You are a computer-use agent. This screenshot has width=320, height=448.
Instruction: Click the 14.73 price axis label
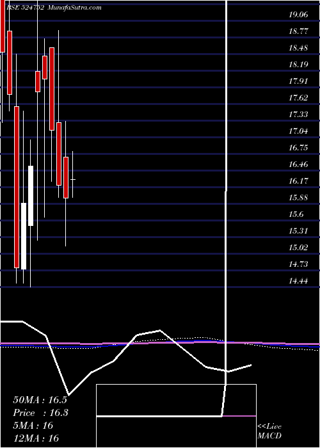click(299, 264)
